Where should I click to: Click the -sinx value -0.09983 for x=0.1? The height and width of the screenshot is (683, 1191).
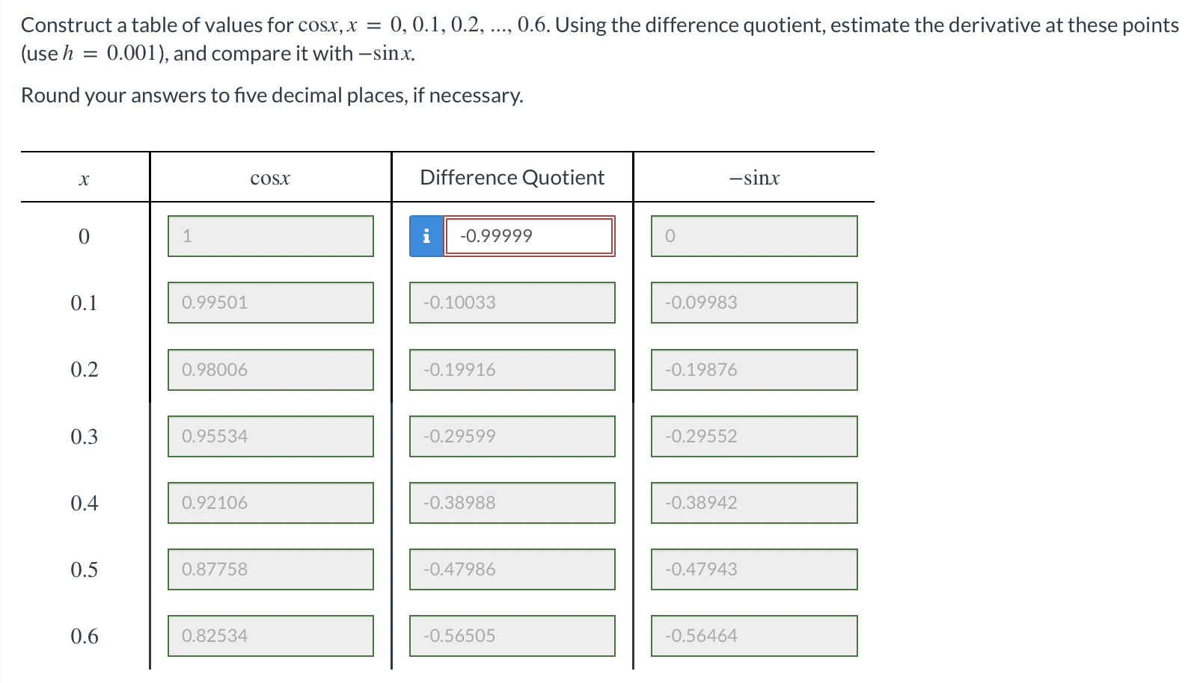[x=754, y=303]
